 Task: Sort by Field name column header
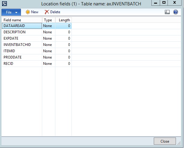tap(22, 20)
